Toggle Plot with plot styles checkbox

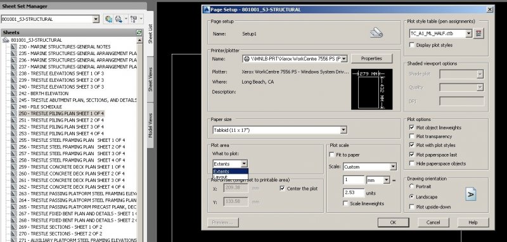click(x=412, y=146)
